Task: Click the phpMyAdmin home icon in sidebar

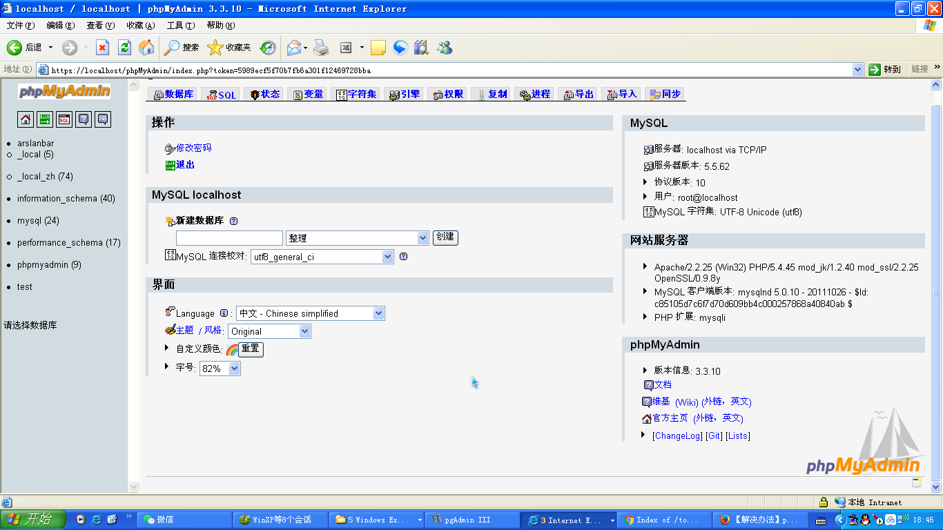Action: coord(26,119)
